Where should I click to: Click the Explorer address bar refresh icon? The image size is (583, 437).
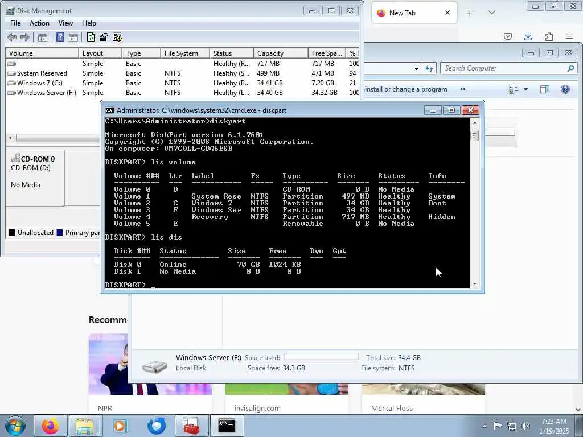[x=429, y=68]
